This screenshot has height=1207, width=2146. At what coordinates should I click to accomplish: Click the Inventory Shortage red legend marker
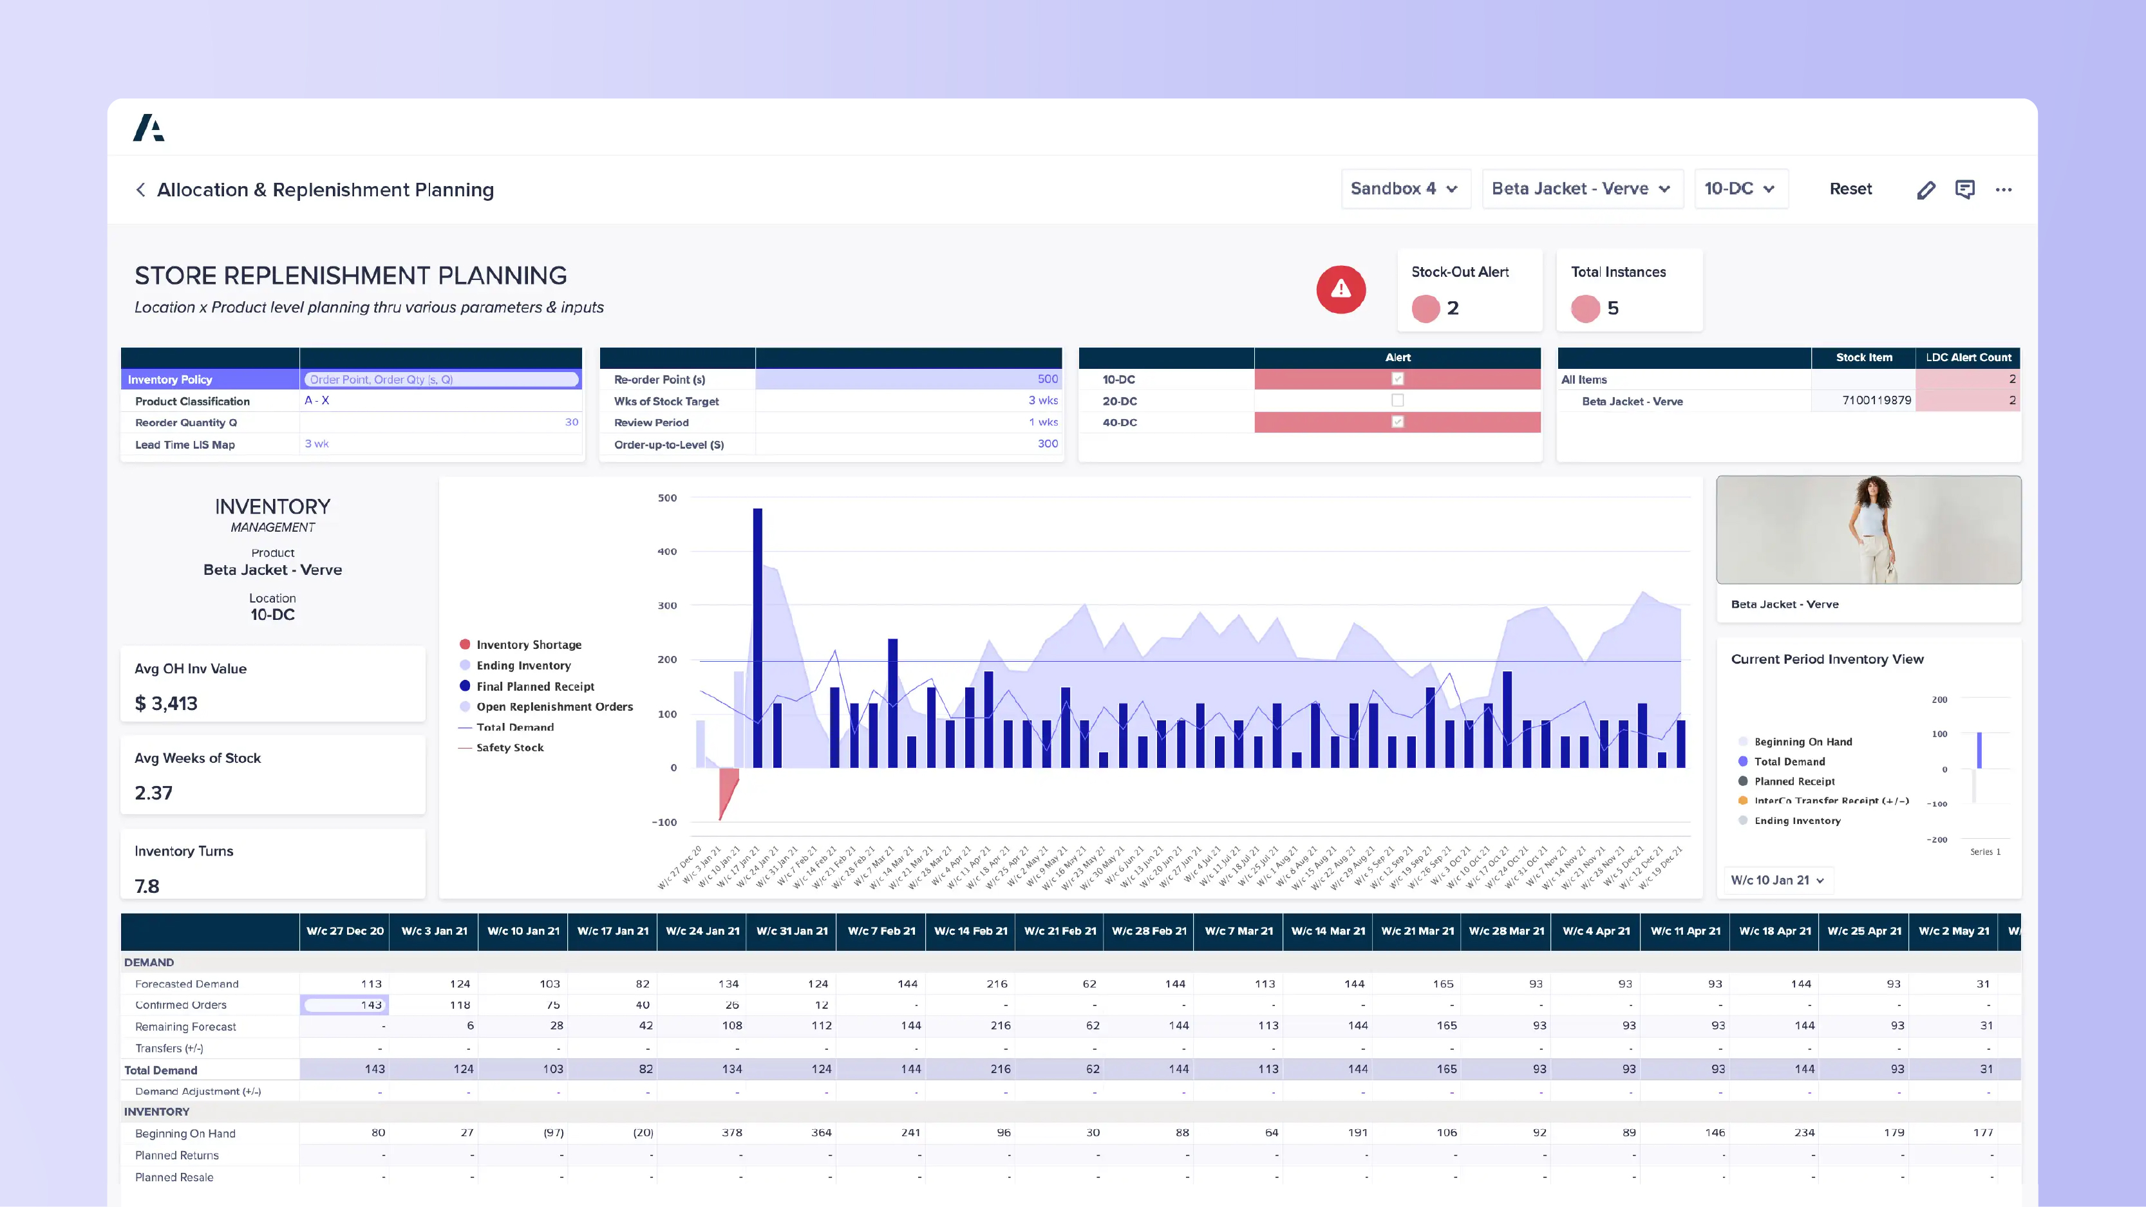click(x=464, y=644)
